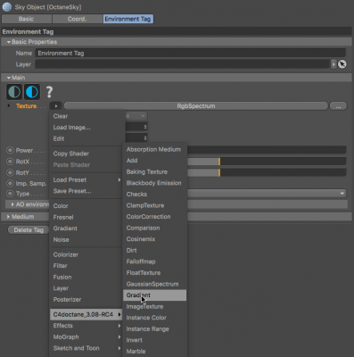Click the small arrow beside Layer field
354x357 pixels.
click(x=333, y=64)
